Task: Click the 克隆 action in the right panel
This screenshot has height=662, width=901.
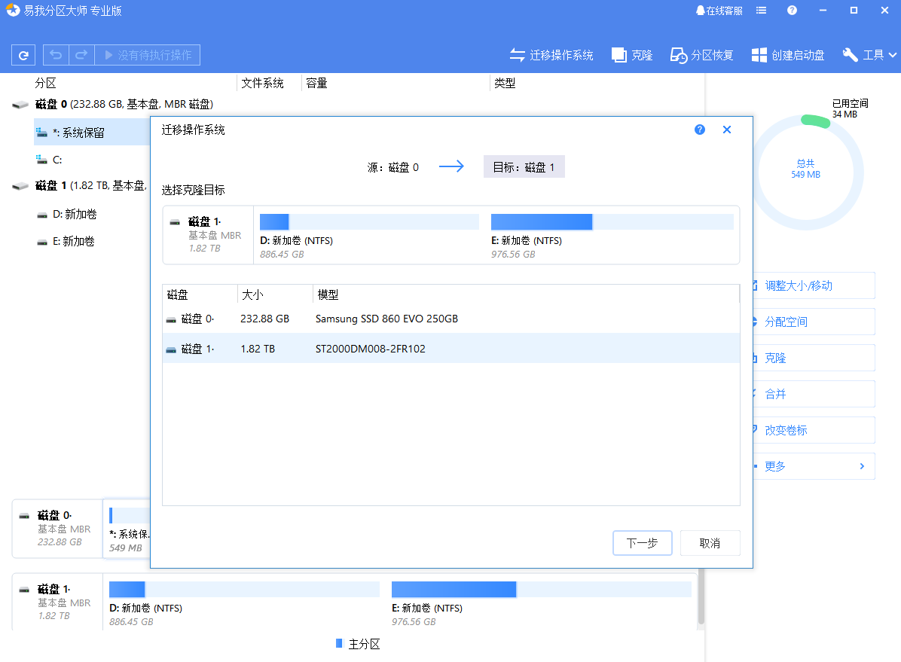Action: (x=814, y=358)
